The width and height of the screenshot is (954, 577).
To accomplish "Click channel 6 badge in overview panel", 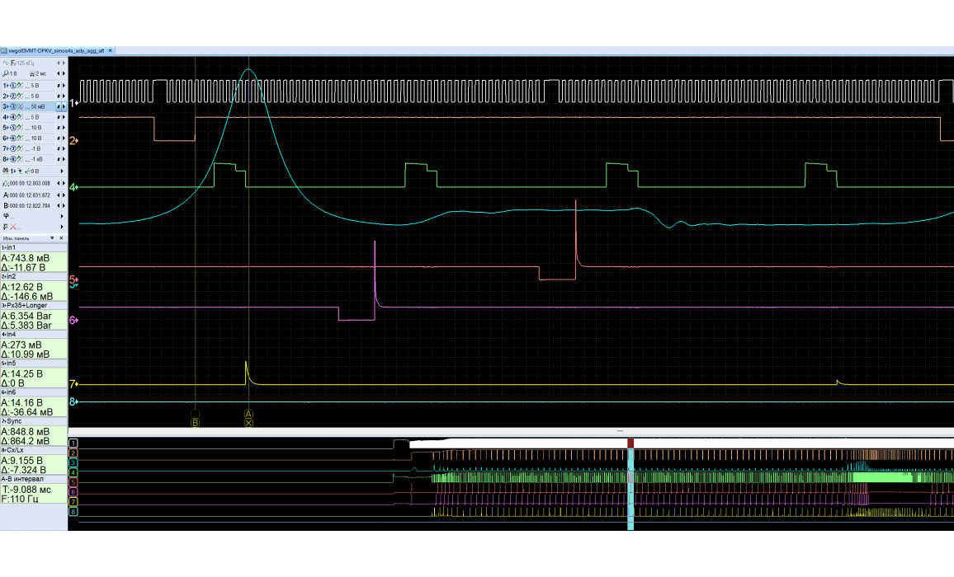I will click(73, 491).
